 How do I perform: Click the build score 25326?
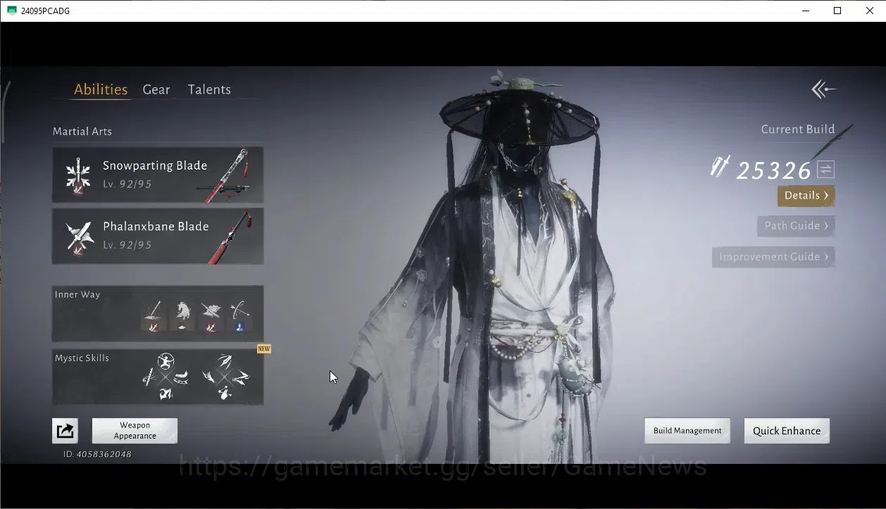pos(774,170)
